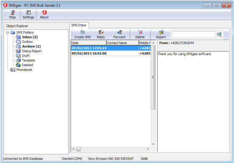
Task: Click the Export icon
Action: click(161, 32)
